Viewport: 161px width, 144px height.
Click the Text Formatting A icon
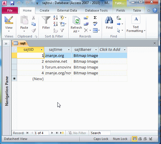[136, 19]
